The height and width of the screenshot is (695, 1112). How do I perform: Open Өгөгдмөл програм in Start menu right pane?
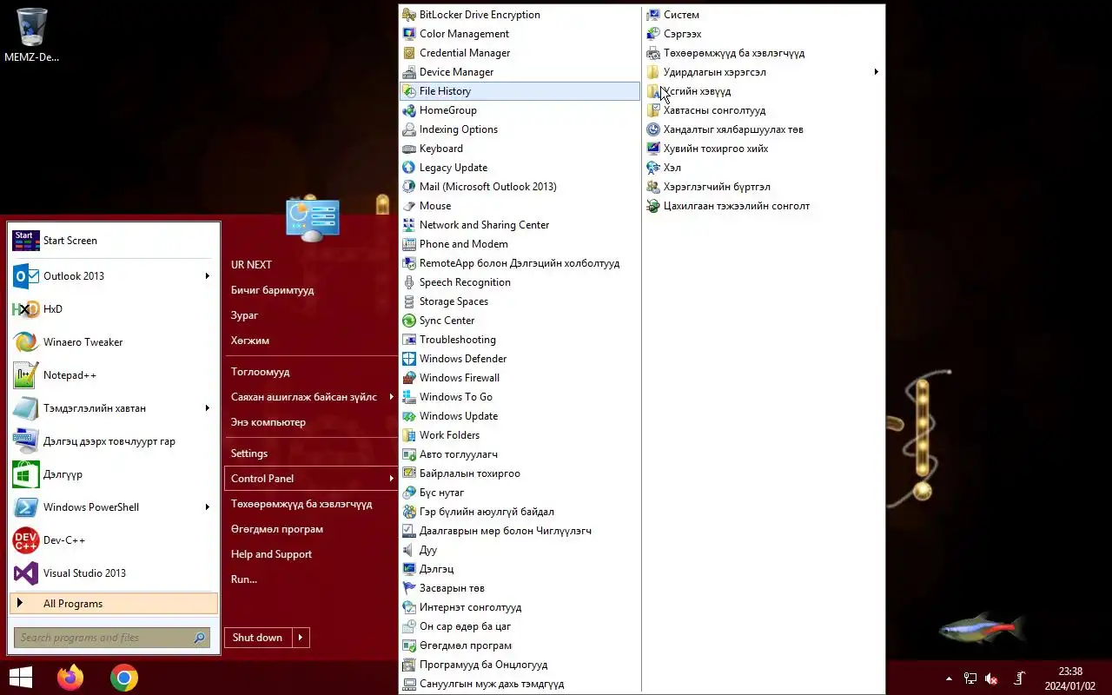(x=310, y=529)
